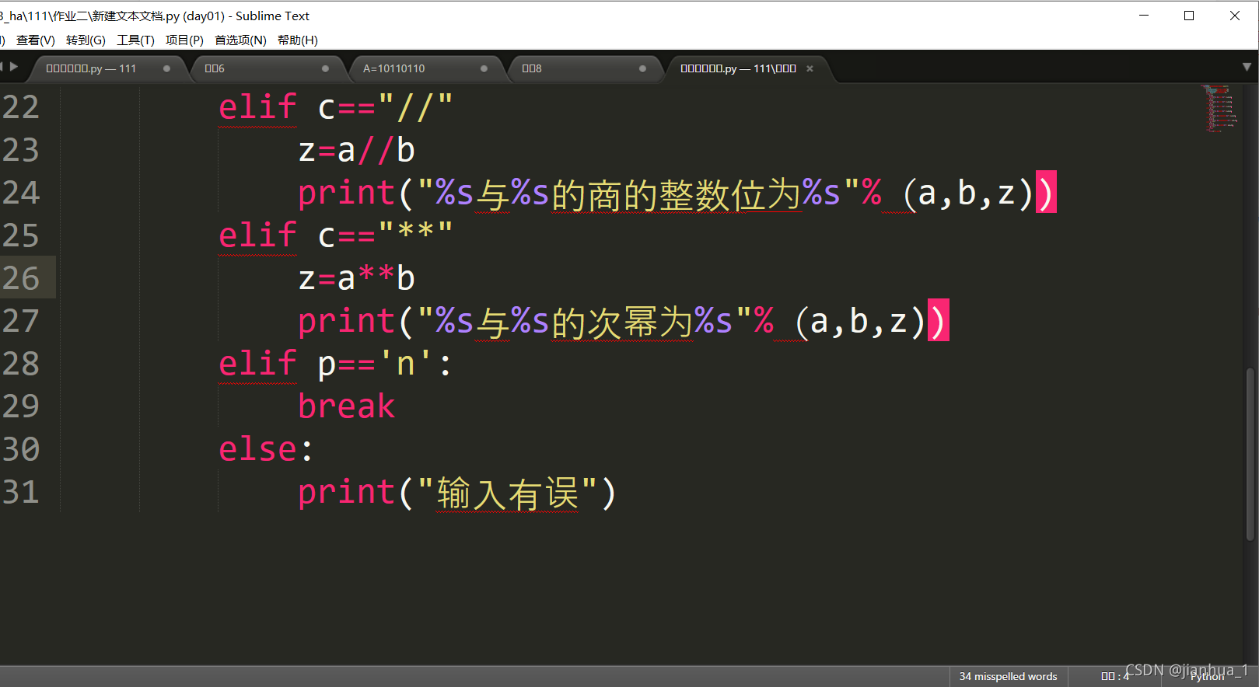Viewport: 1259px width, 687px height.
Task: Click highlighted bracket ending line 27
Action: coord(939,321)
